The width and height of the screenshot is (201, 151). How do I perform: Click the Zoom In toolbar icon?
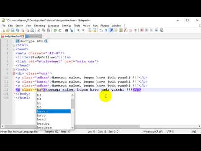[x=78, y=30]
